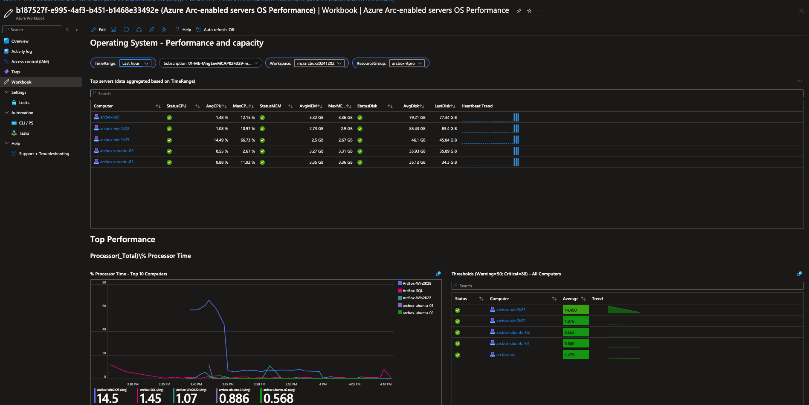Open the arcbox-win2k25 computer link
Viewport: 809px width, 405px height.
pyautogui.click(x=115, y=140)
